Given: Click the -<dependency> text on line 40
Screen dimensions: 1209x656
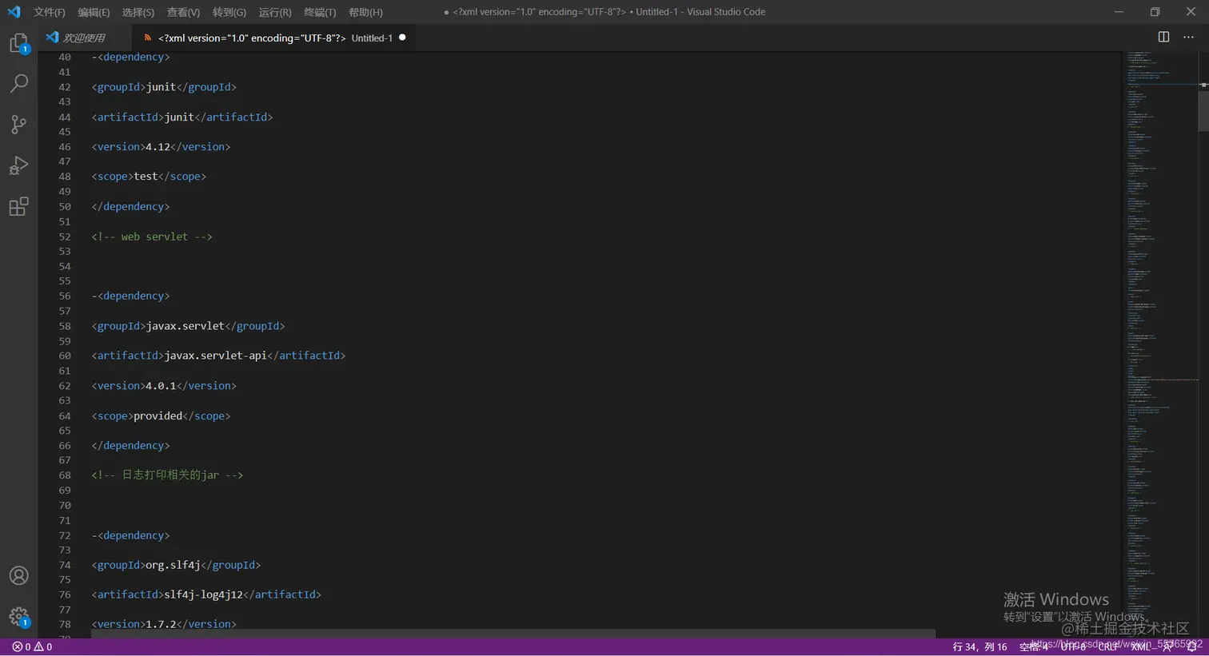Looking at the screenshot, I should click(x=130, y=57).
